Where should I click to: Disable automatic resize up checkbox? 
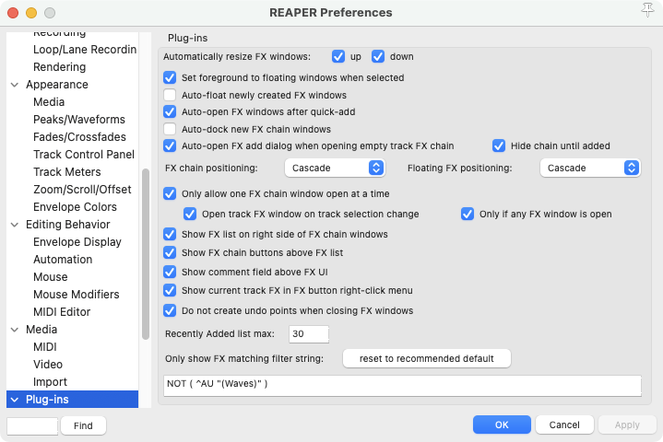(338, 56)
